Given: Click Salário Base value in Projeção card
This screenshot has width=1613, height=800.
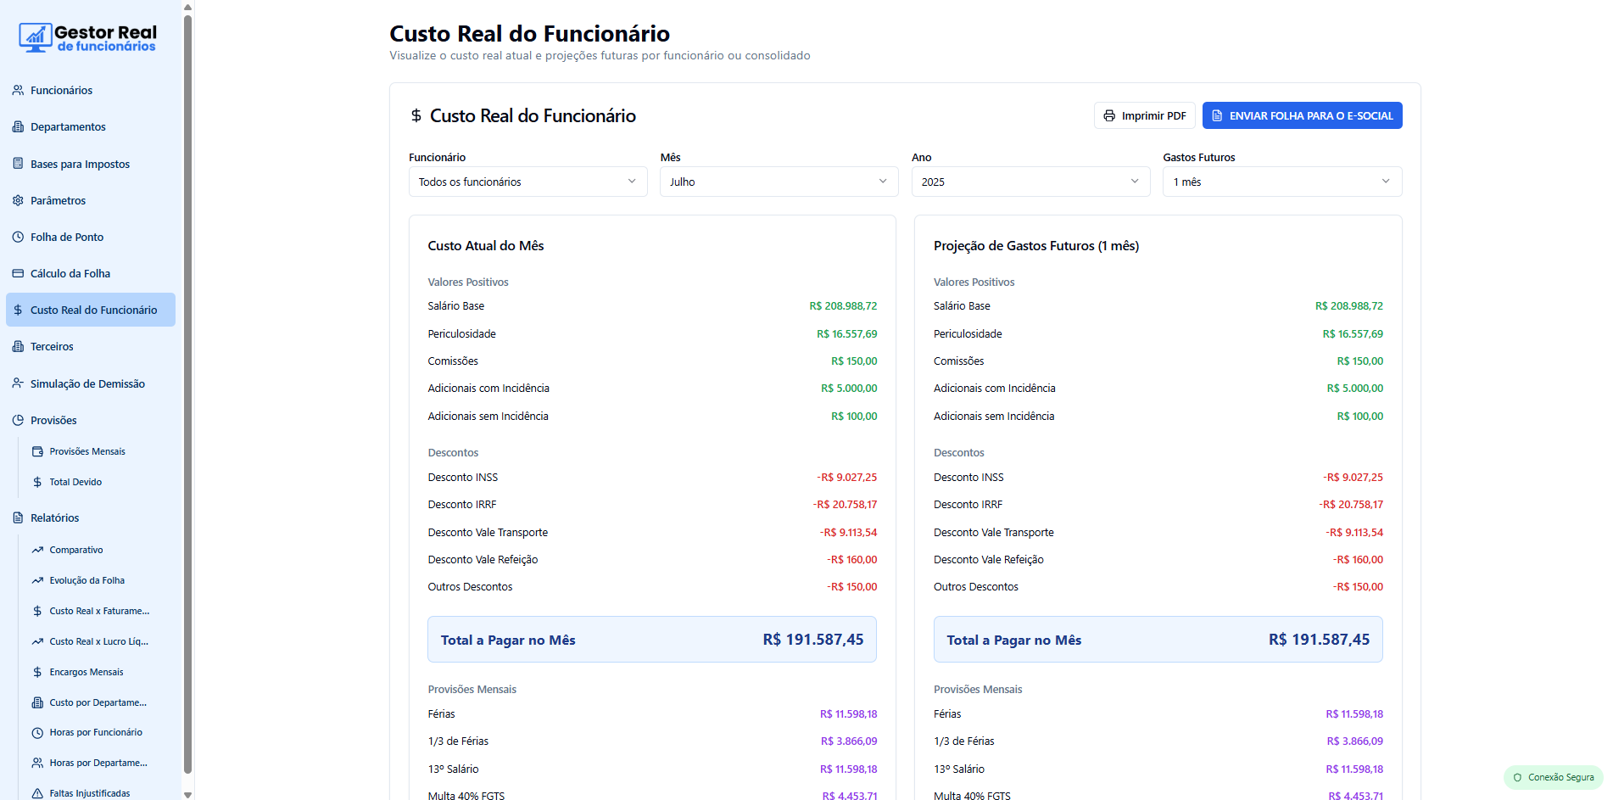Looking at the screenshot, I should [x=1348, y=306].
